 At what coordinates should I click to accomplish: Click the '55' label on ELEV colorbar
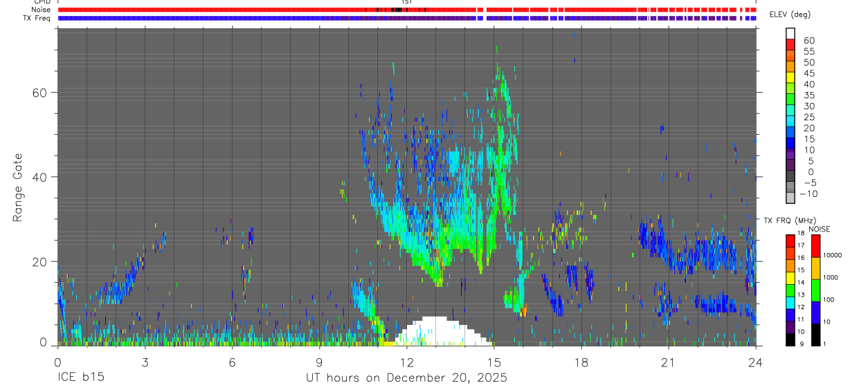click(x=809, y=51)
